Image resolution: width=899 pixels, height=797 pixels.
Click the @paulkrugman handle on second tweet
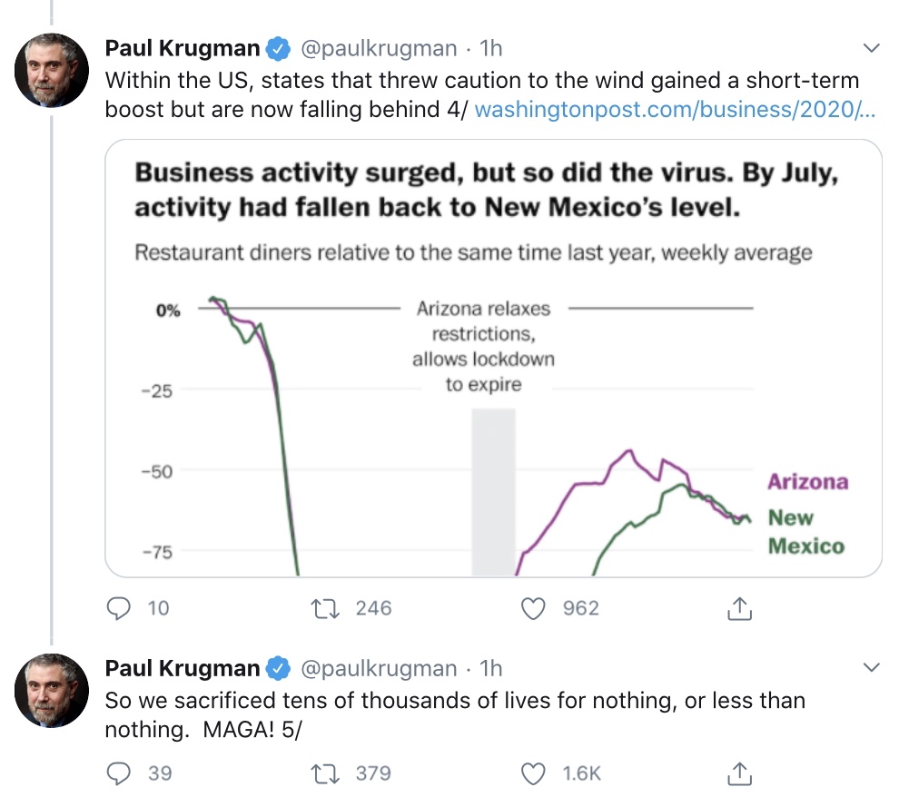378,669
